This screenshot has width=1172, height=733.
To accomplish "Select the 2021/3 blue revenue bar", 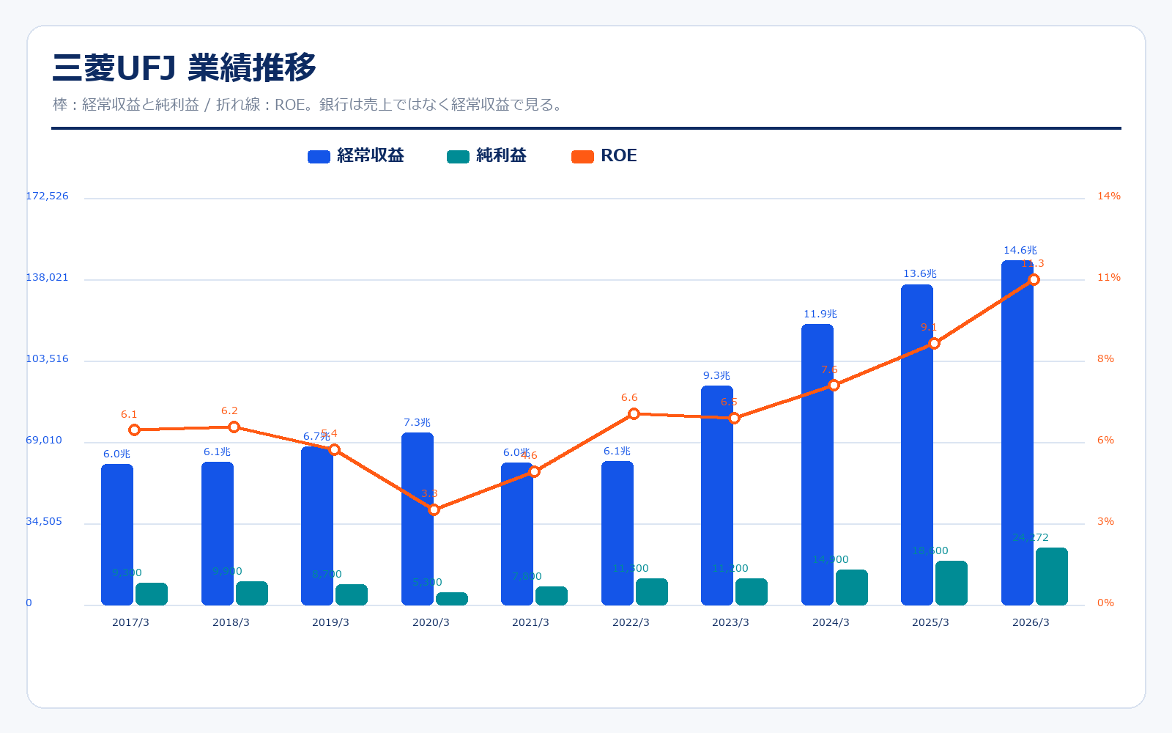I will [517, 534].
